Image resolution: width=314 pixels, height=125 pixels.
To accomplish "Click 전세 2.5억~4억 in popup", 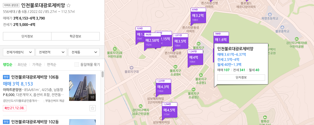I will pyautogui.click(x=228, y=60).
